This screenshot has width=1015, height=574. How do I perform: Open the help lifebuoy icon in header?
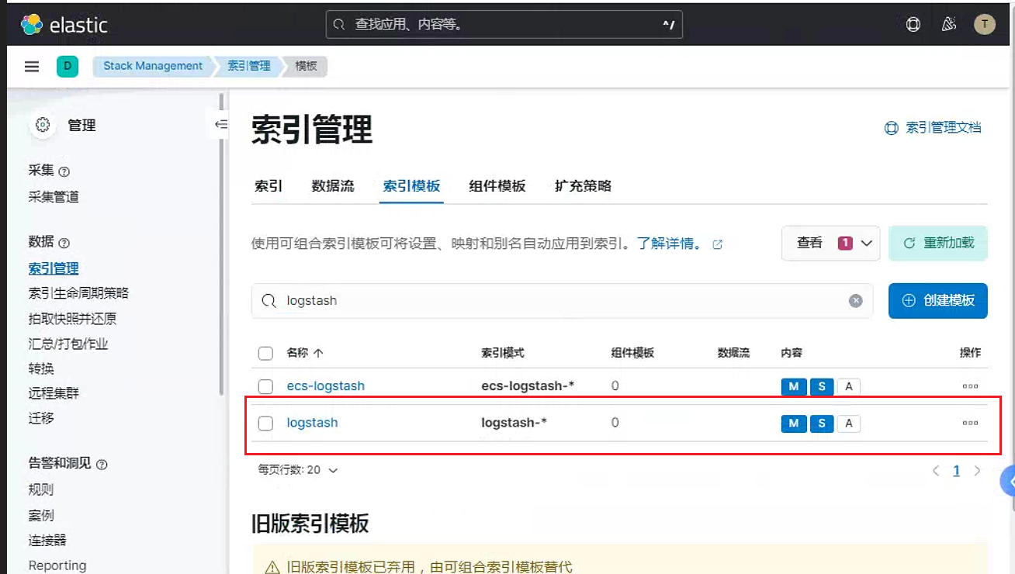pyautogui.click(x=913, y=25)
